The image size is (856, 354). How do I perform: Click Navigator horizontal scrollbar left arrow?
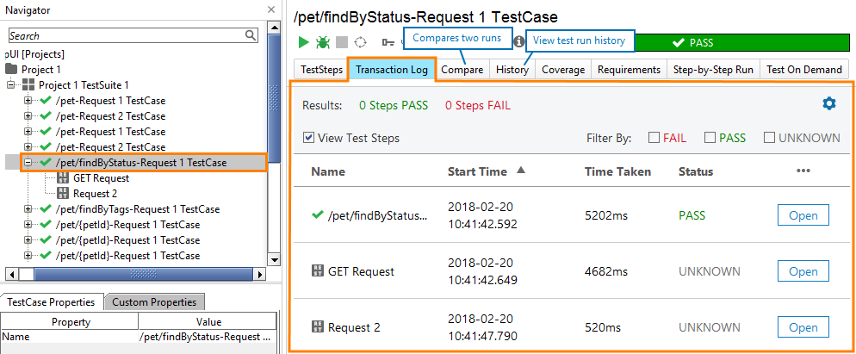point(13,273)
